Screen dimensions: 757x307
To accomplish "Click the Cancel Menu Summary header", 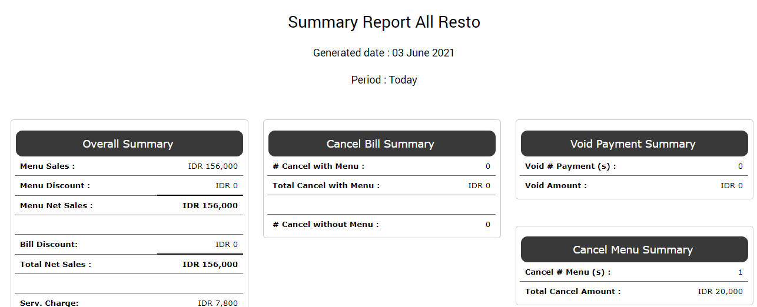I will click(633, 250).
